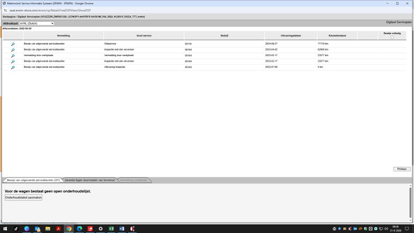This screenshot has height=233, width=414.
Task: Click the Soort service column header
Action: tap(144, 35)
